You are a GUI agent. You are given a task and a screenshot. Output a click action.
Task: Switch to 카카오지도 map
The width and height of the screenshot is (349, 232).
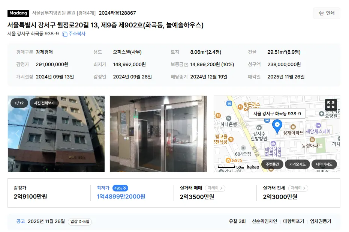[x=297, y=164]
